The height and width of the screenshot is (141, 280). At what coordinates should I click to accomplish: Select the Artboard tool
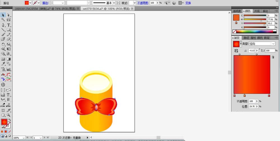3,110
